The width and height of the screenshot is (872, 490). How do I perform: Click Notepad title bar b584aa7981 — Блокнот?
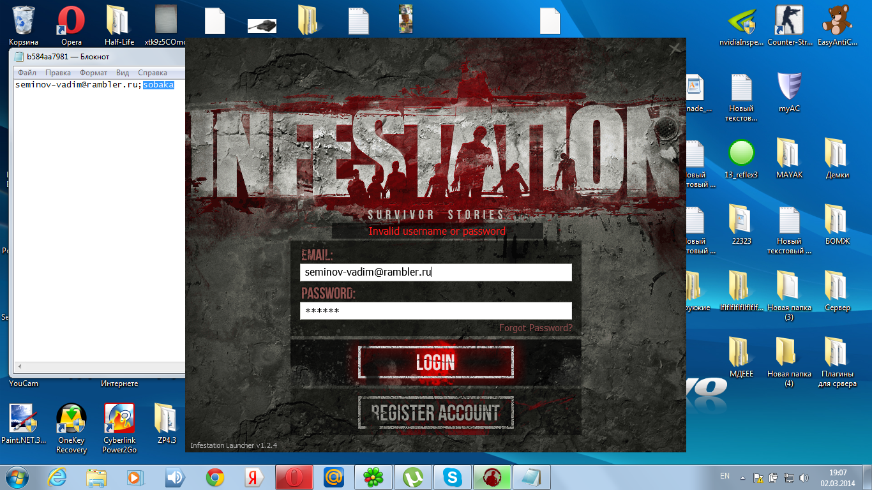tap(68, 57)
